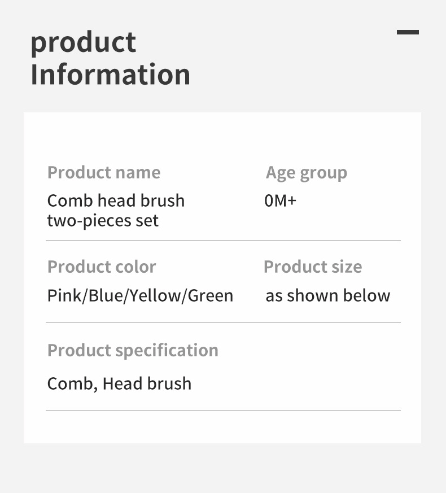Click the divider line below Product specification

coord(223,410)
